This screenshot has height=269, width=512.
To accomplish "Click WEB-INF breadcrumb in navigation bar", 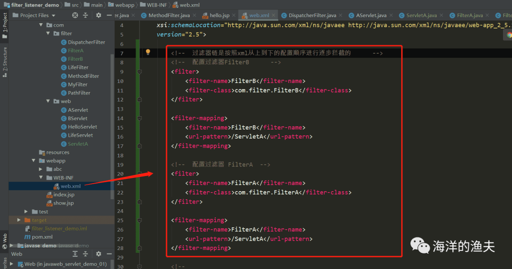I will click(x=154, y=5).
